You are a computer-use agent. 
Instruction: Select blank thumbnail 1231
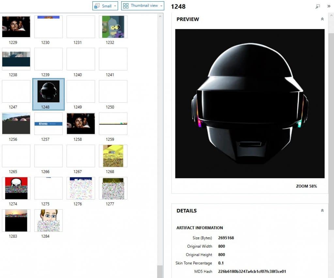(x=81, y=27)
